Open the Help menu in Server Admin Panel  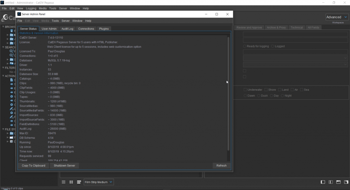(x=88, y=21)
